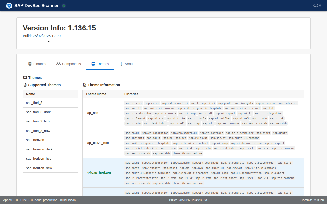The height and width of the screenshot is (204, 327).
Task: Click the footer Build: 8/8/2026 timestamp
Action: (x=188, y=200)
